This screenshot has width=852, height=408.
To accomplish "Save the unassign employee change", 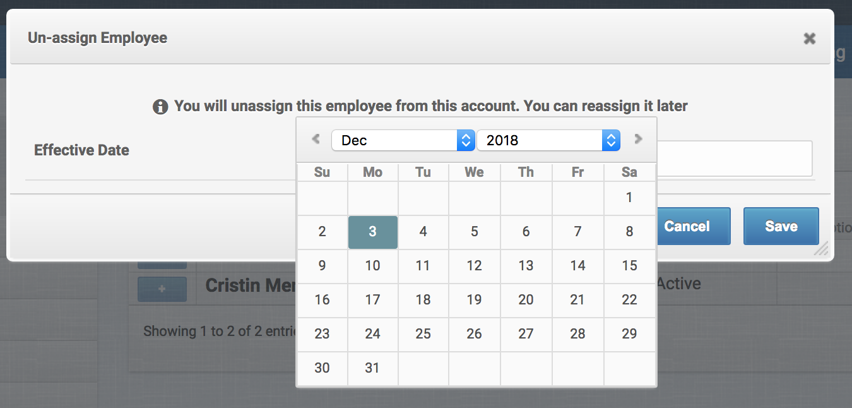I will click(x=781, y=226).
